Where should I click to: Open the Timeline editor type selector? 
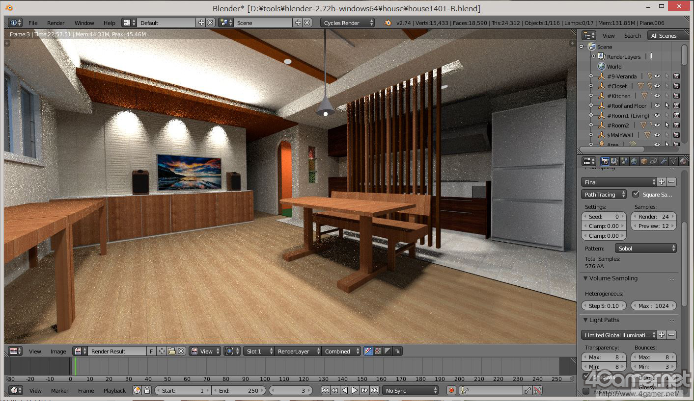point(16,390)
